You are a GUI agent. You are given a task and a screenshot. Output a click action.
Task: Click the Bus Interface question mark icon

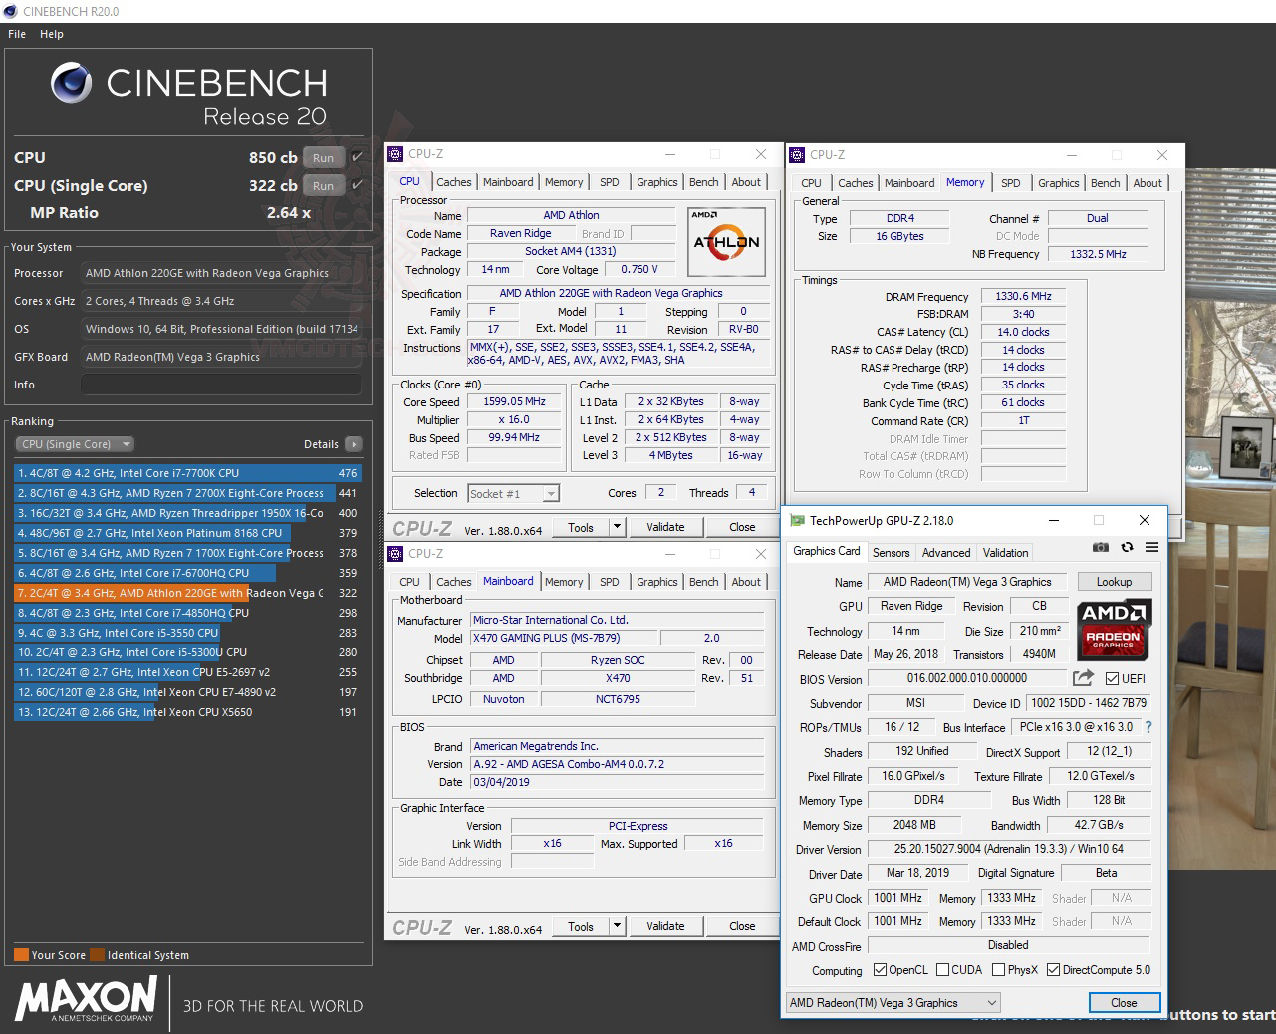[x=1148, y=727]
